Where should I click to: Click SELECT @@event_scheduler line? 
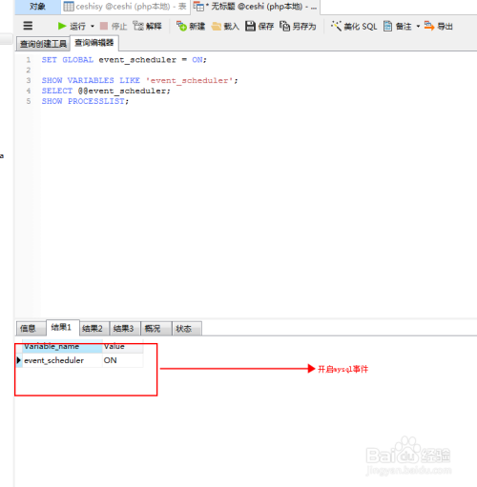(106, 91)
